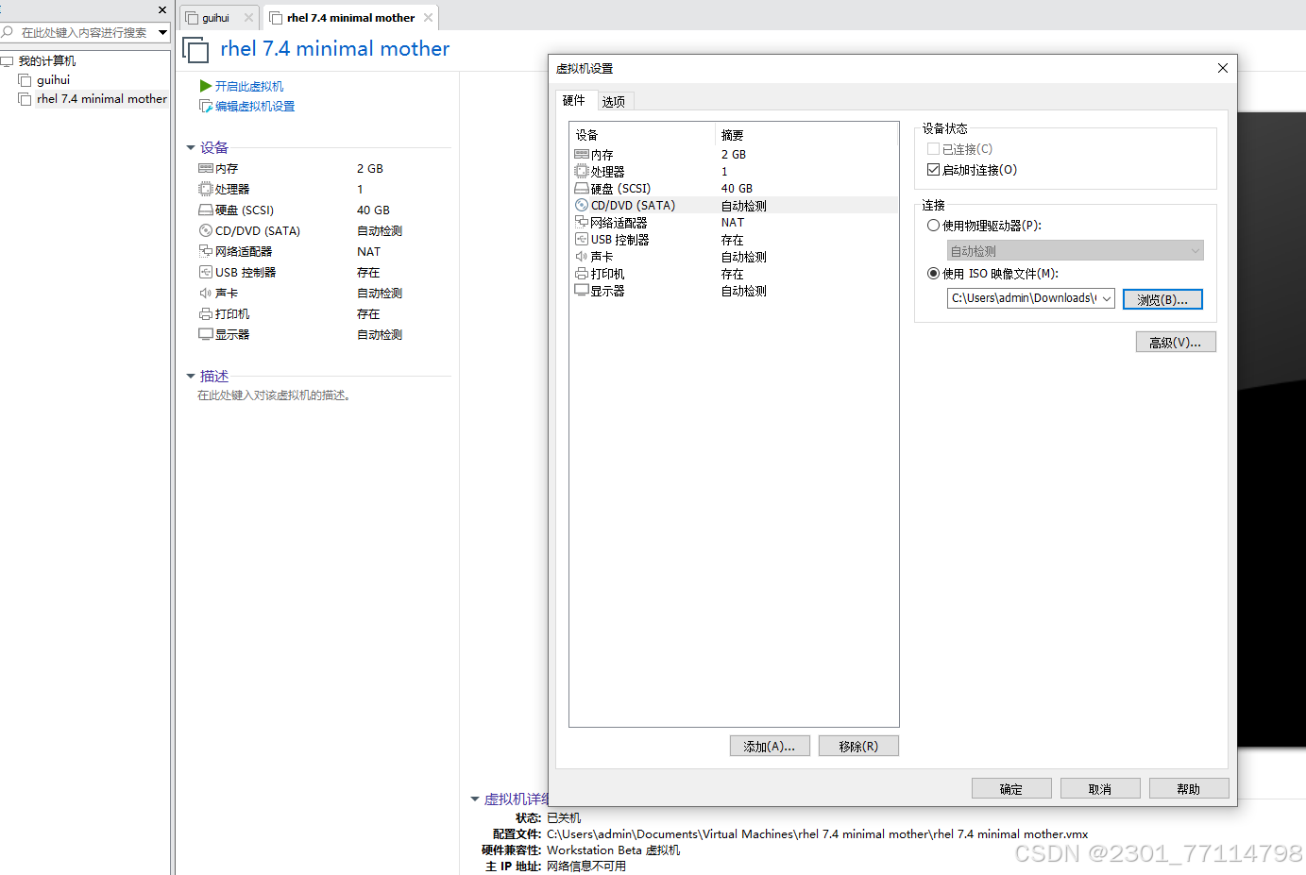Viewport: 1306px width, 875px height.
Task: Close the rhel 7.4 minimal mother tab
Action: [428, 18]
